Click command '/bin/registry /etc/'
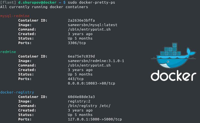This screenshot has height=123, width=200. pos(89,106)
